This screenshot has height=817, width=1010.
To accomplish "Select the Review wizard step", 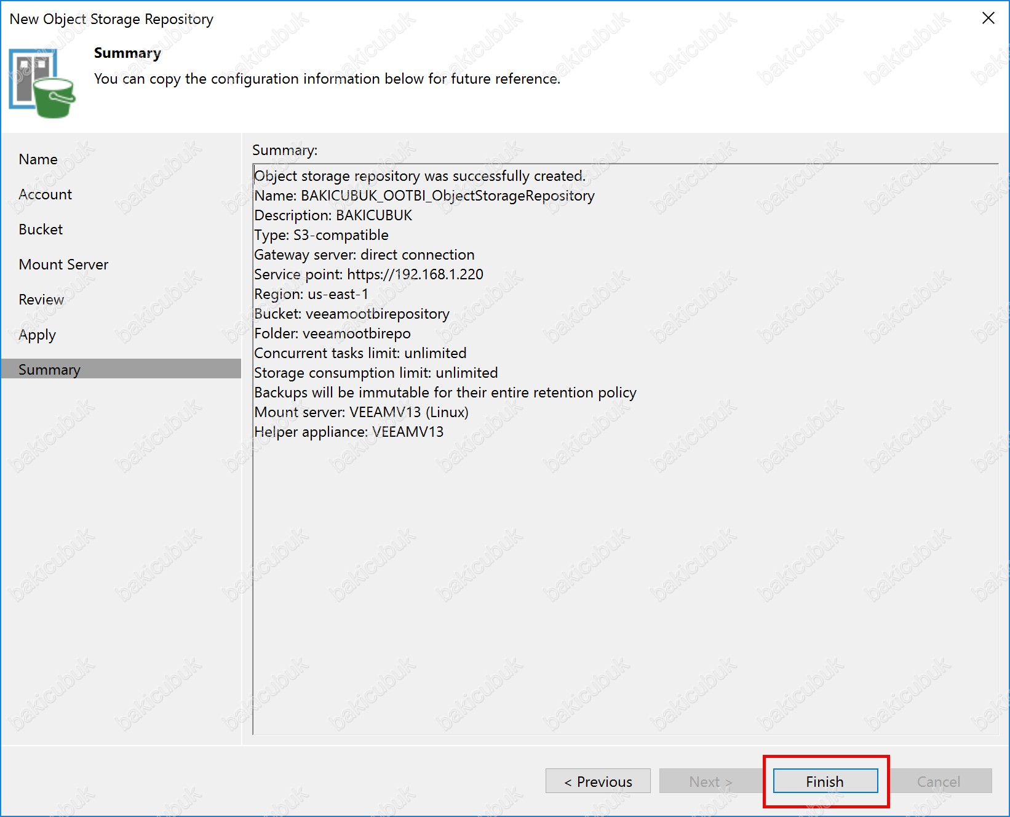I will click(41, 300).
